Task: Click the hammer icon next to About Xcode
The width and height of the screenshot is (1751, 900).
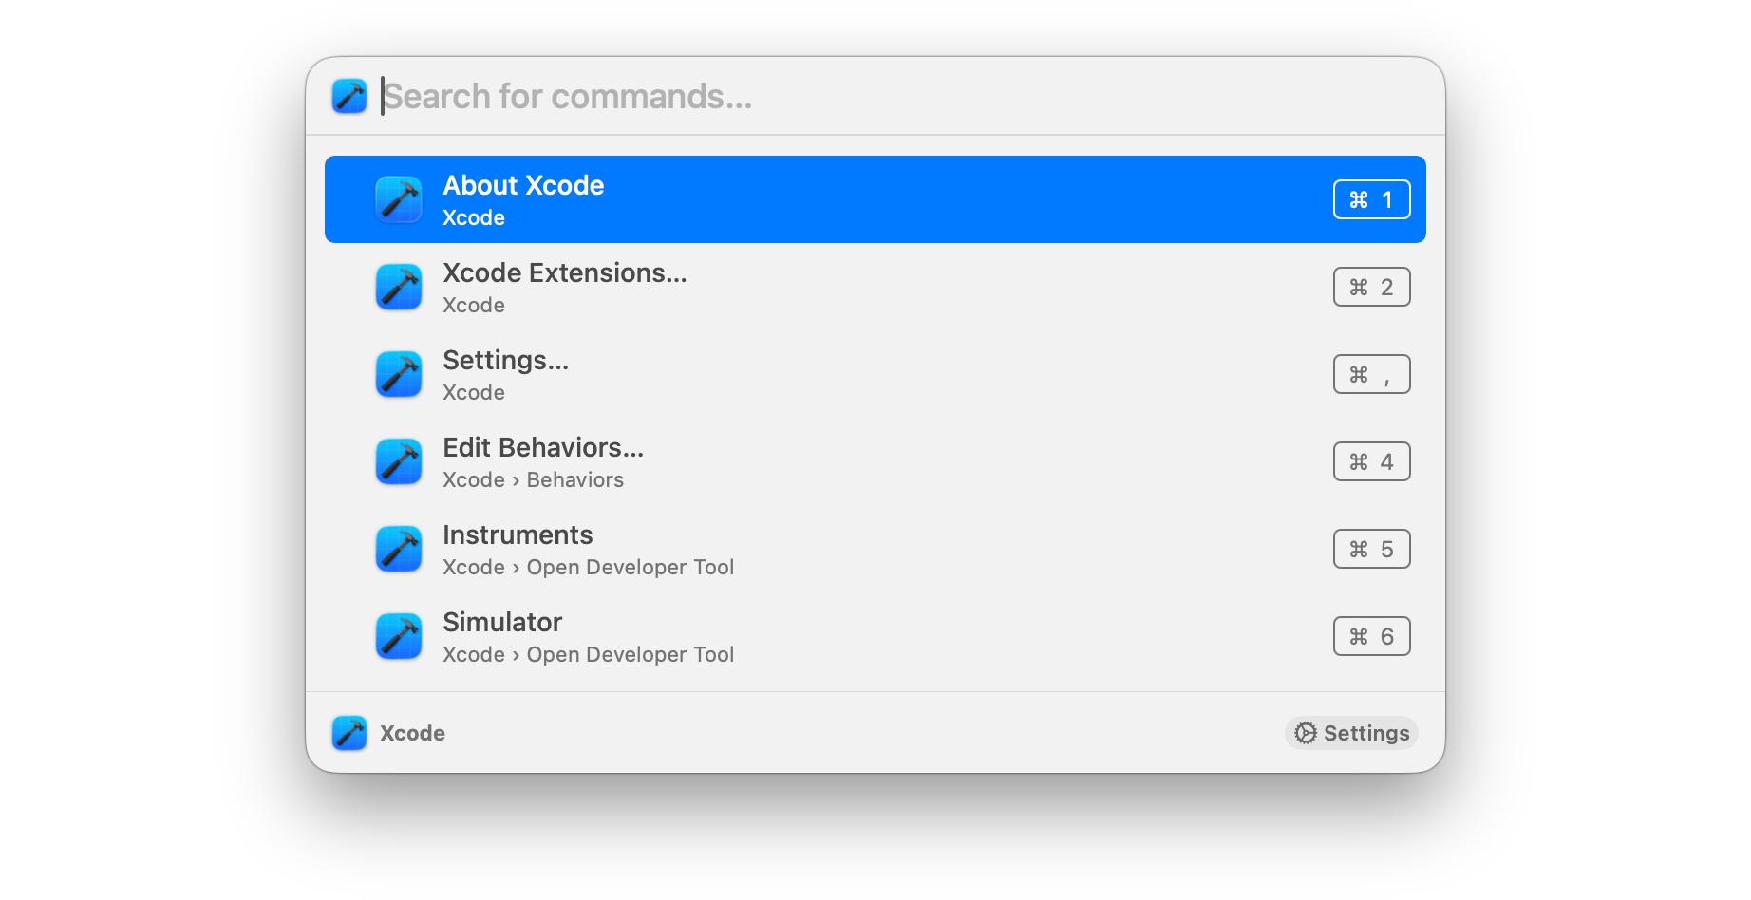Action: (399, 199)
